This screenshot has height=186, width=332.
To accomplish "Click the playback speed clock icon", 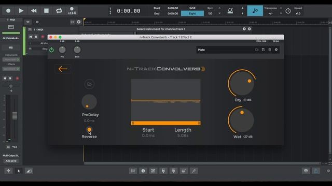I will 288,11.
